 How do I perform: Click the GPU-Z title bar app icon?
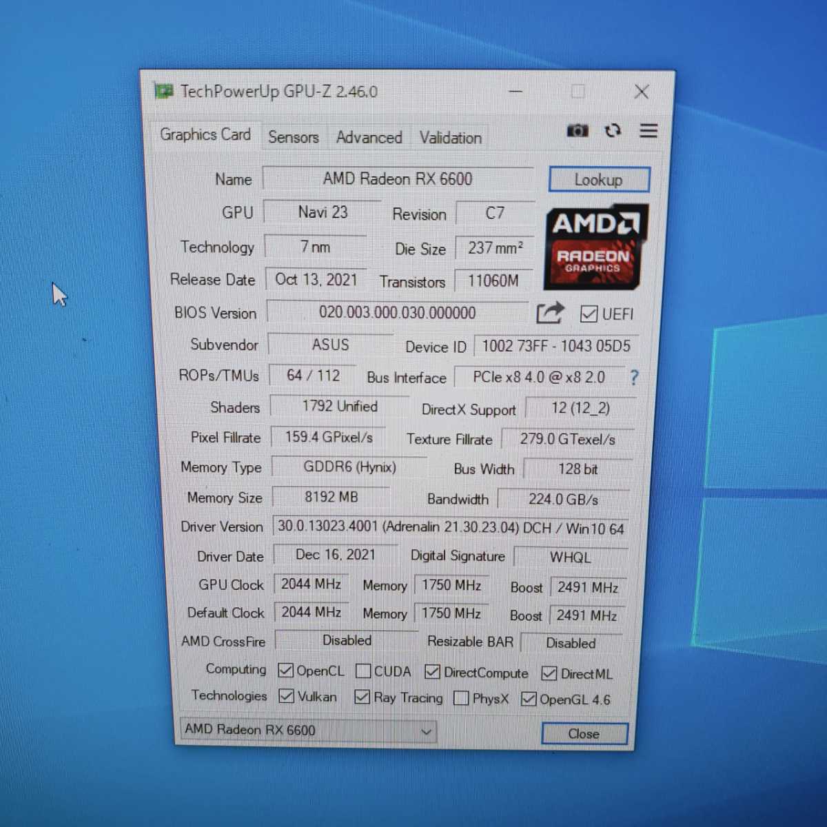tap(164, 91)
